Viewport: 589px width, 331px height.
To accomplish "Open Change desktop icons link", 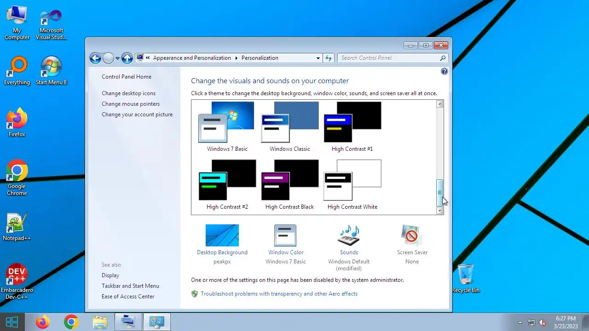I will (x=129, y=93).
